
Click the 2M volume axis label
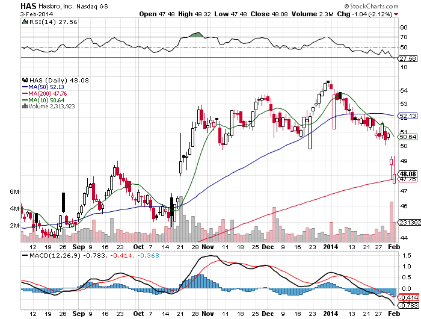click(14, 226)
